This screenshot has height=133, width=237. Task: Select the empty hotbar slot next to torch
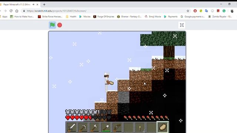pyautogui.click(x=151, y=127)
